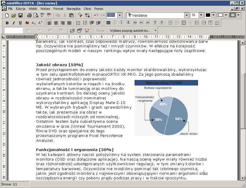Undo the last action
246x188 pixels.
click(x=96, y=15)
